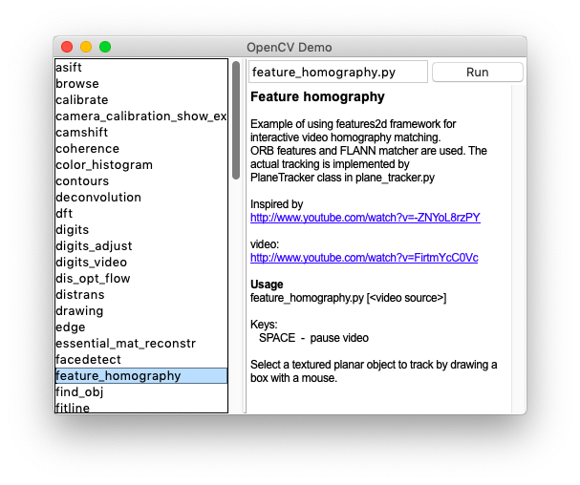This screenshot has width=580, height=485.
Task: Select find_obj in the list
Action: point(141,391)
